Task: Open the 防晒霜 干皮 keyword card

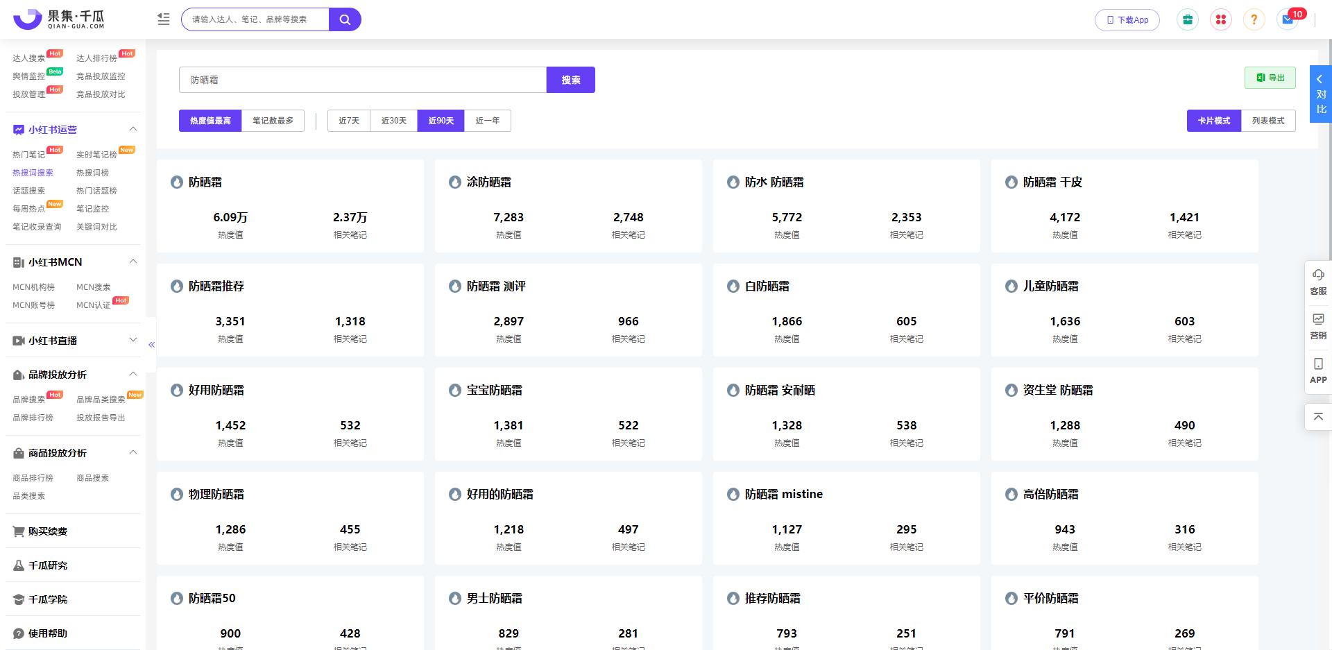Action: (1125, 206)
